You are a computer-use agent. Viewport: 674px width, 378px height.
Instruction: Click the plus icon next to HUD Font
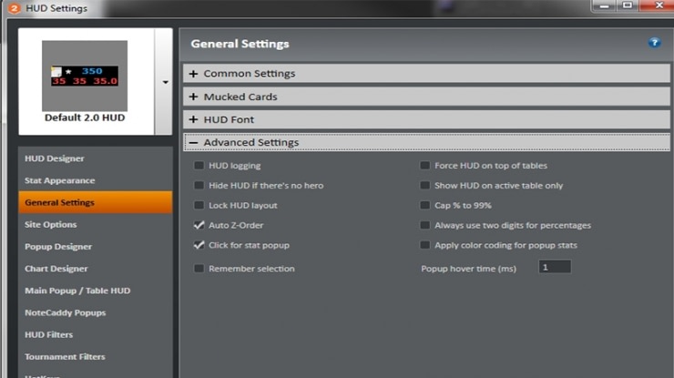(x=193, y=119)
